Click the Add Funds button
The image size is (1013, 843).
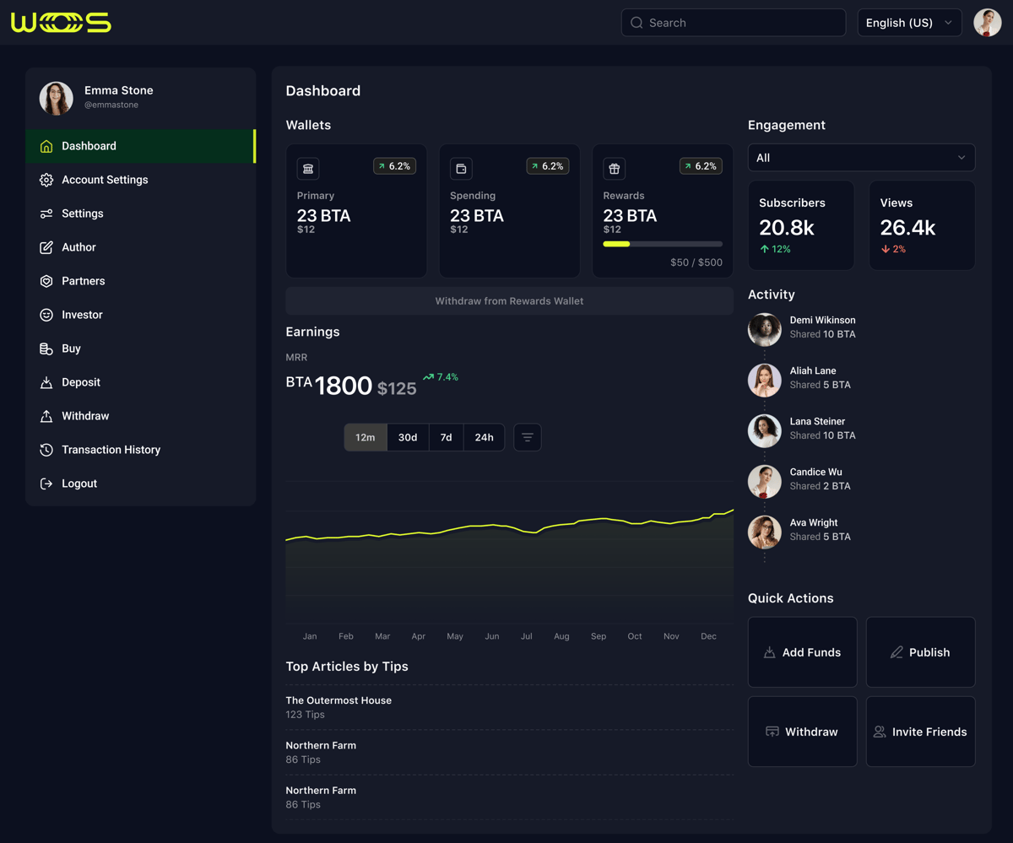coord(802,652)
